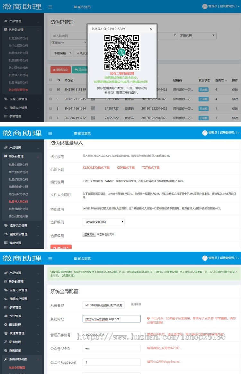This screenshot has width=241, height=374.
Task: Click the 发货管理 truck icon in sidebar
Action: (6, 316)
